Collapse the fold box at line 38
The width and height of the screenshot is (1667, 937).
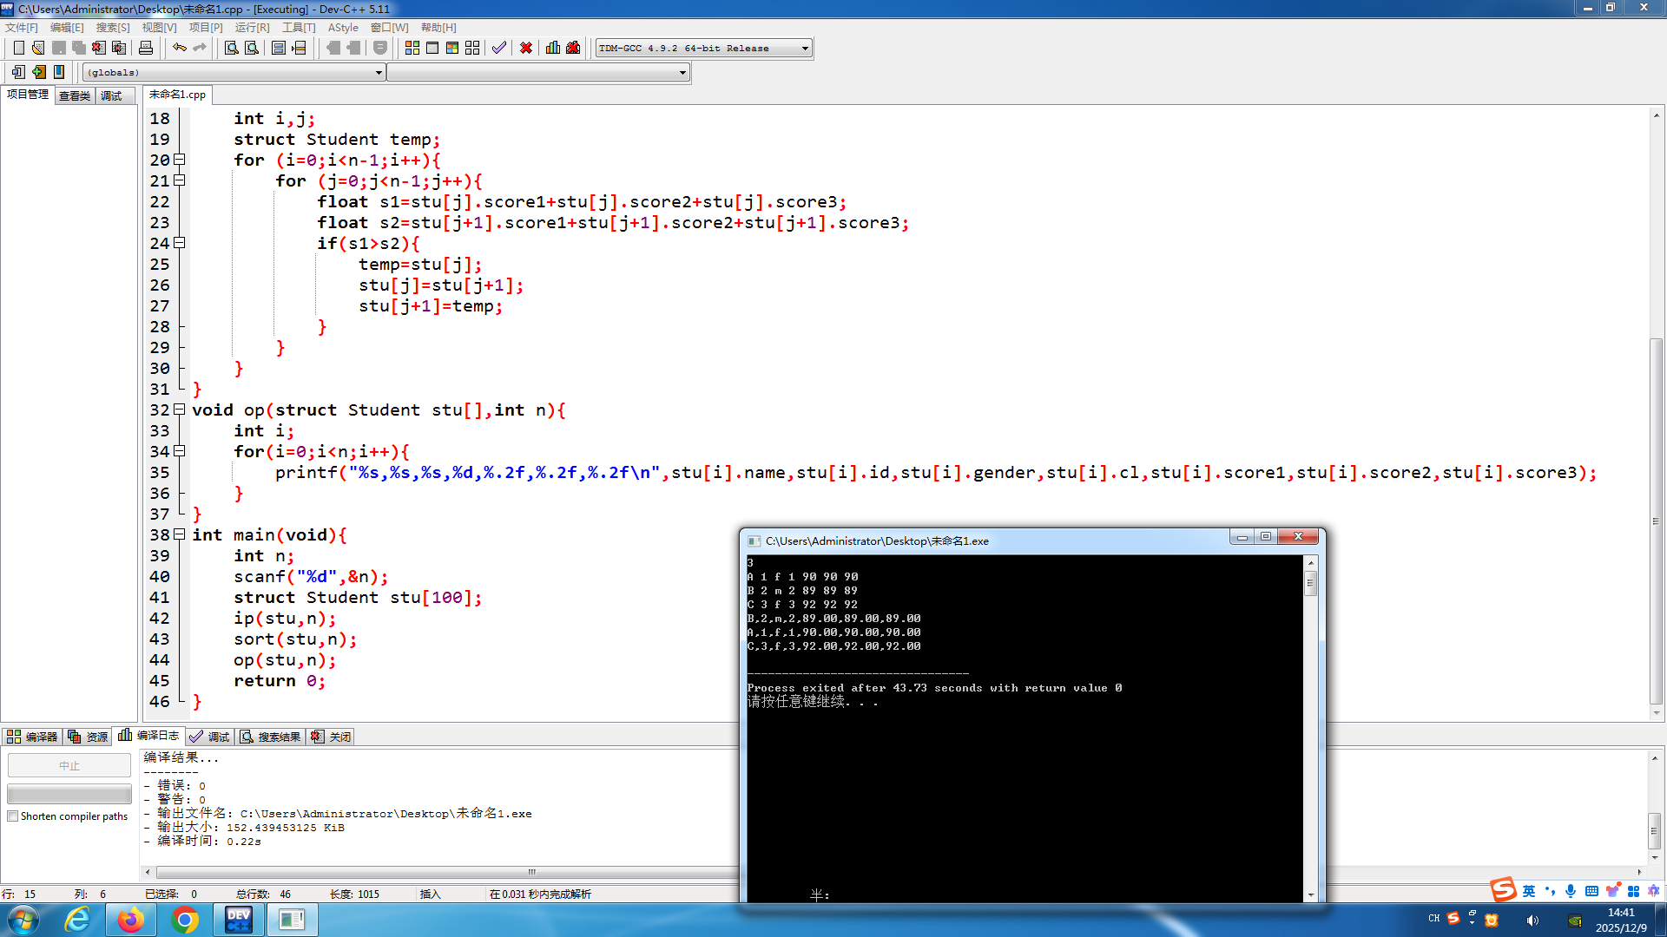click(x=180, y=534)
